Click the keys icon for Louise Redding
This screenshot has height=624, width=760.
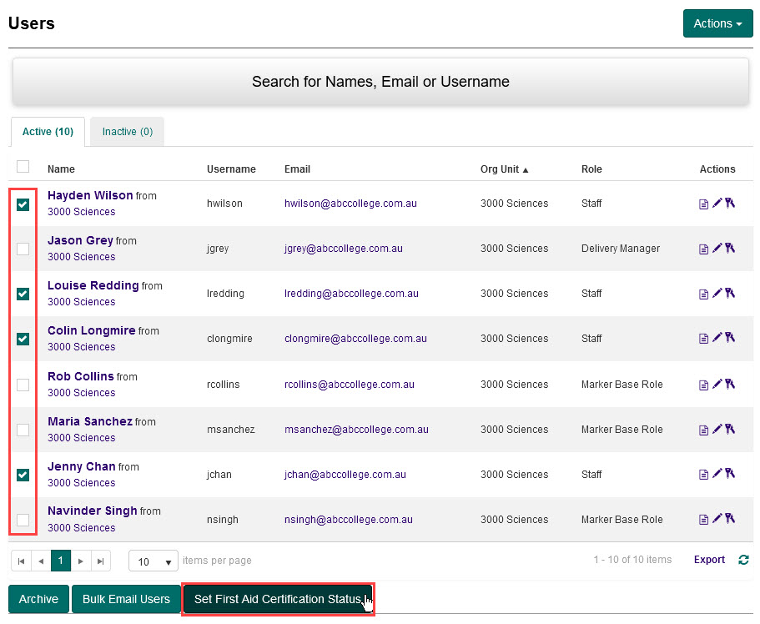pyautogui.click(x=730, y=293)
